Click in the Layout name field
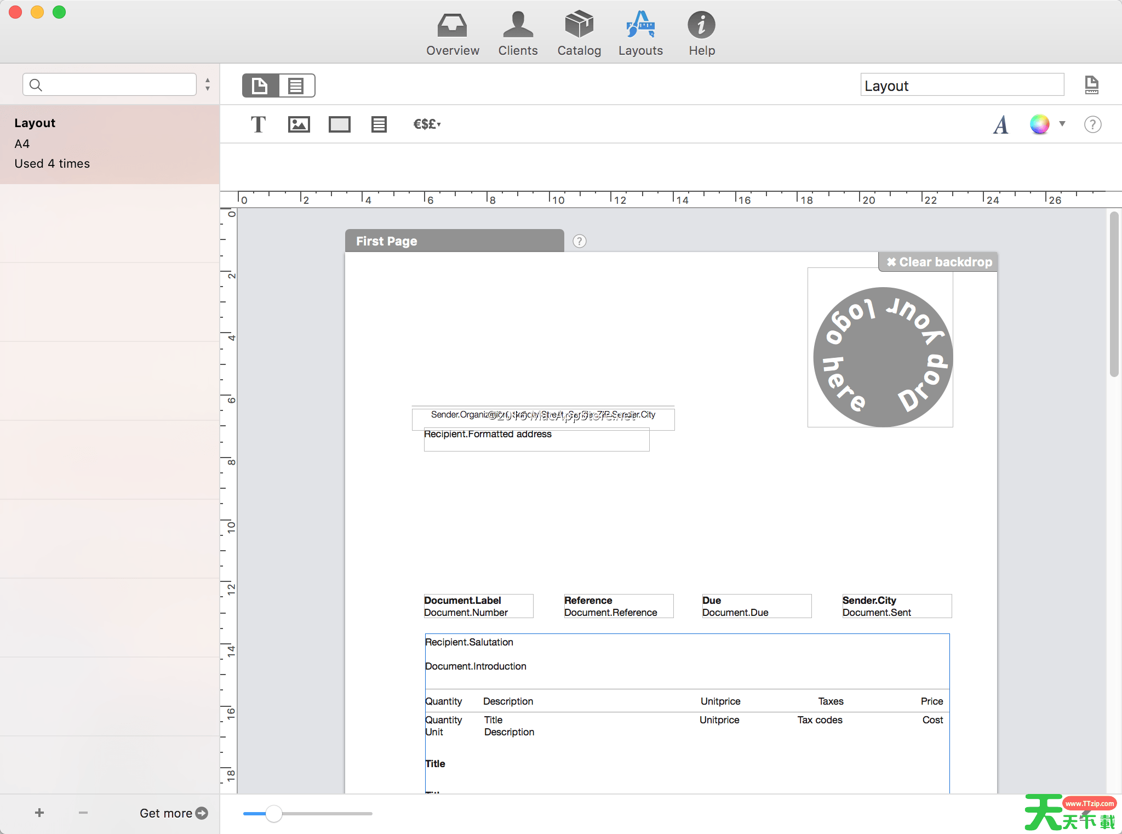1122x834 pixels. click(961, 85)
